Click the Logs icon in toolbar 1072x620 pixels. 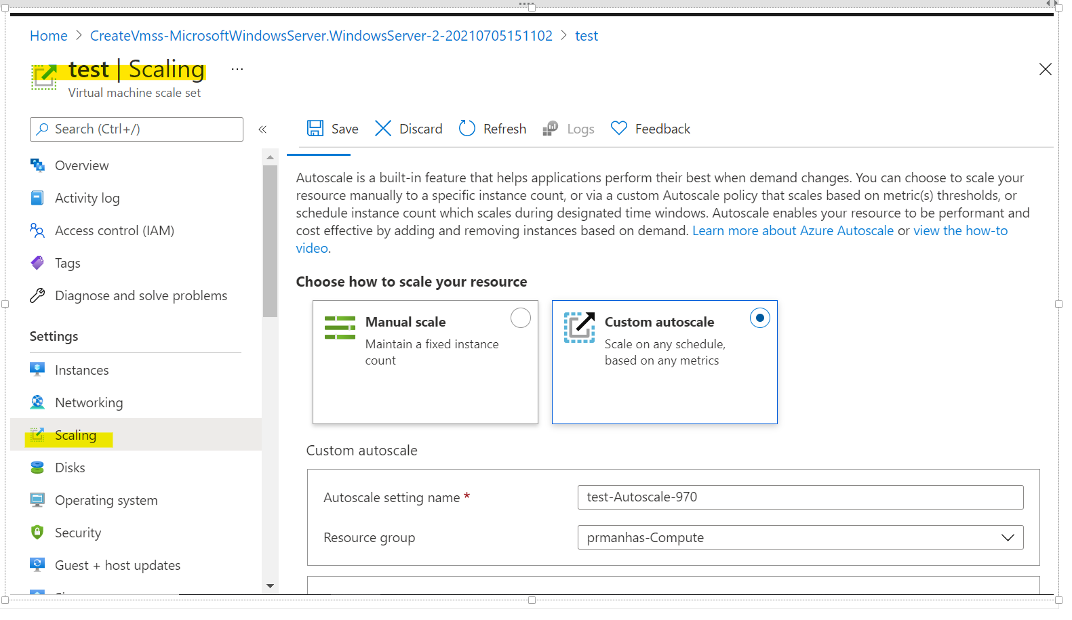[551, 128]
